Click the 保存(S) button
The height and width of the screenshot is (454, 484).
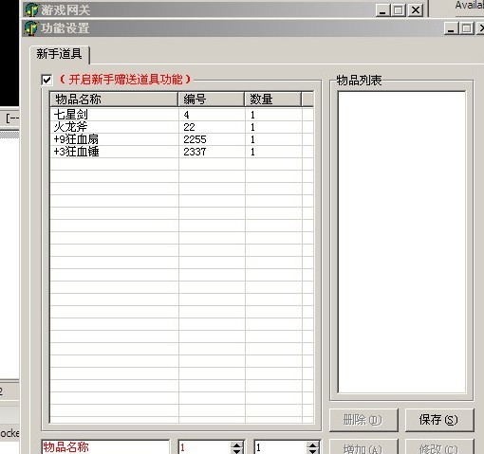pyautogui.click(x=439, y=420)
